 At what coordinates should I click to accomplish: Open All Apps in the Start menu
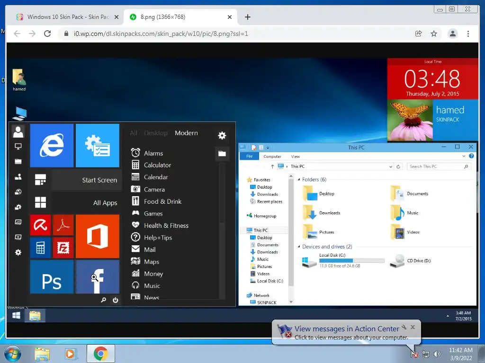tap(87, 203)
